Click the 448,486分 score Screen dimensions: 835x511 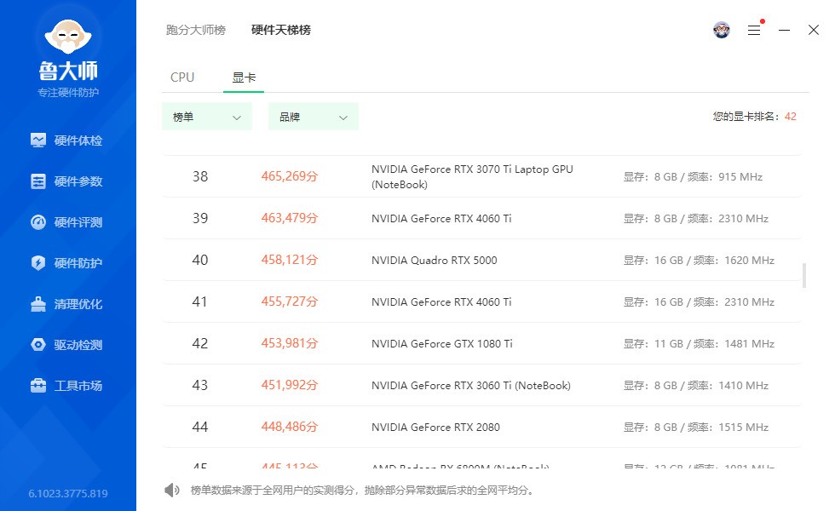[289, 427]
